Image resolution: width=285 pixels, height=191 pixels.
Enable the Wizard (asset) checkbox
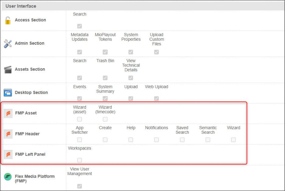pyautogui.click(x=79, y=119)
